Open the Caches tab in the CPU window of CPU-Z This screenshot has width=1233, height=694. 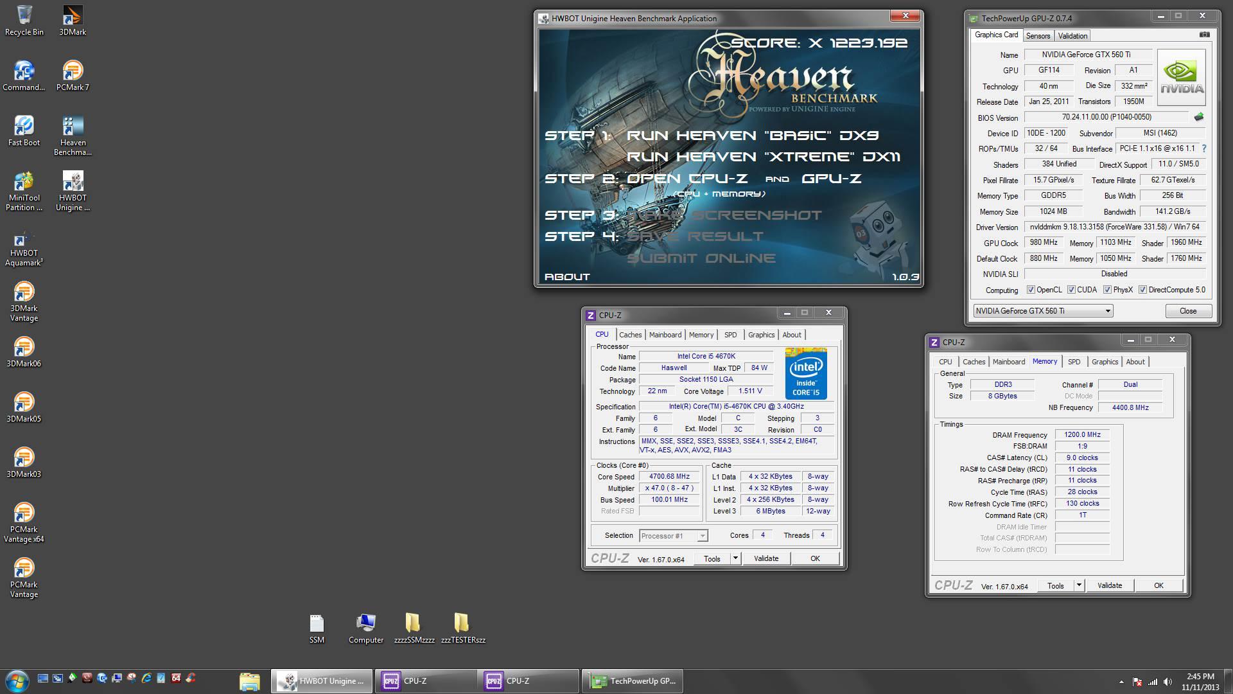pos(630,335)
